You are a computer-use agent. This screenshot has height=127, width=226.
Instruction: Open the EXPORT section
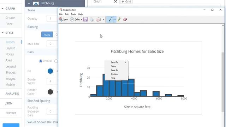pyautogui.click(x=11, y=113)
